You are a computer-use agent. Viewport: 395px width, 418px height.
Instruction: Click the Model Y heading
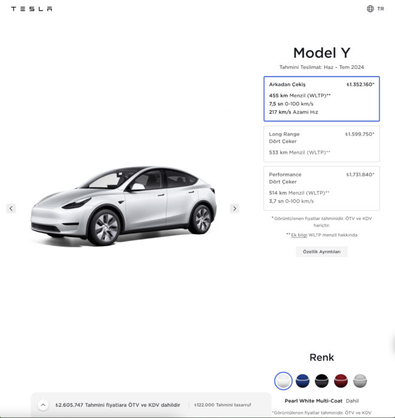click(x=321, y=53)
